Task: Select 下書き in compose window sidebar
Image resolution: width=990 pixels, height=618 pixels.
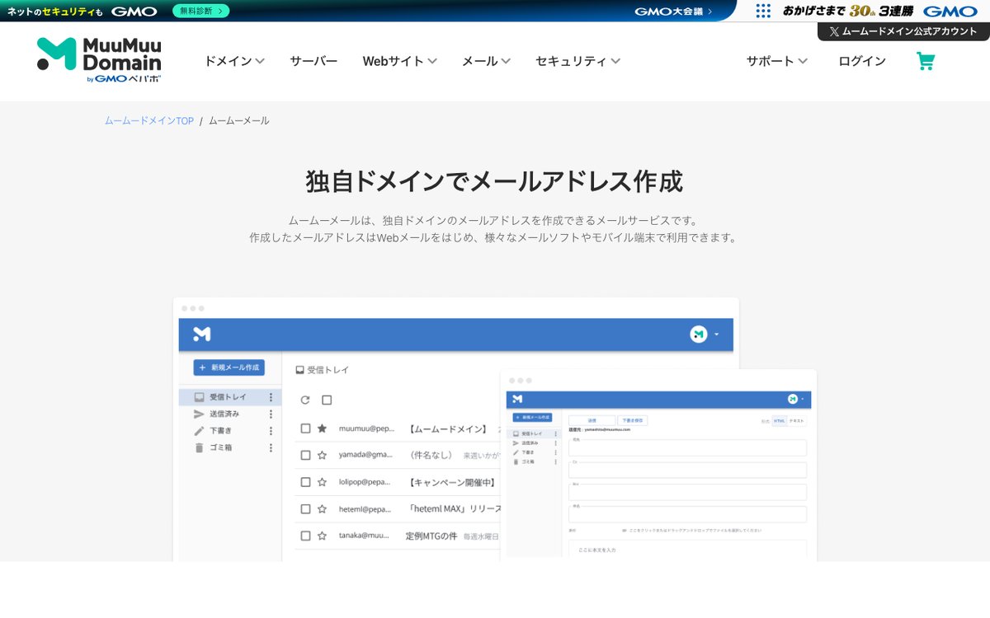Action: coord(534,452)
